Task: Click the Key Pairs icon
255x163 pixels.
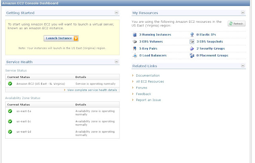Action: tap(135, 48)
